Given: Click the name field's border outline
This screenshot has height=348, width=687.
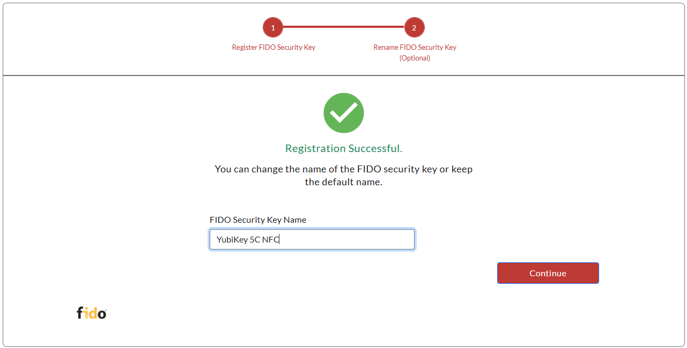Looking at the screenshot, I should coord(312,230).
